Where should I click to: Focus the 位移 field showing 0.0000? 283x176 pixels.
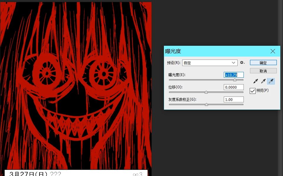234,87
